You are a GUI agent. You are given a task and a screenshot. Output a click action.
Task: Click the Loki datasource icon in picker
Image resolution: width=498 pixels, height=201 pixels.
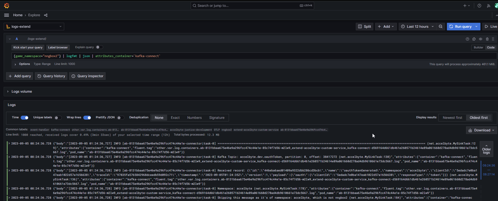point(8,26)
